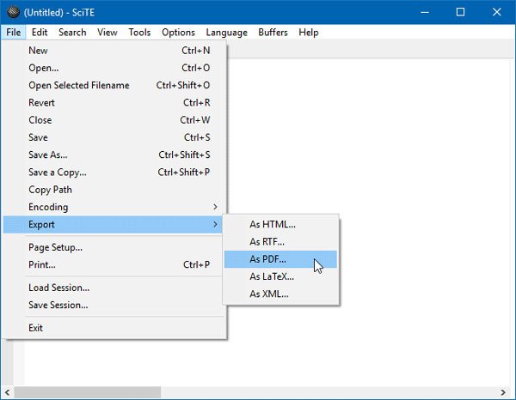Open Page Setup... entry
This screenshot has width=516, height=400.
coord(114,247)
